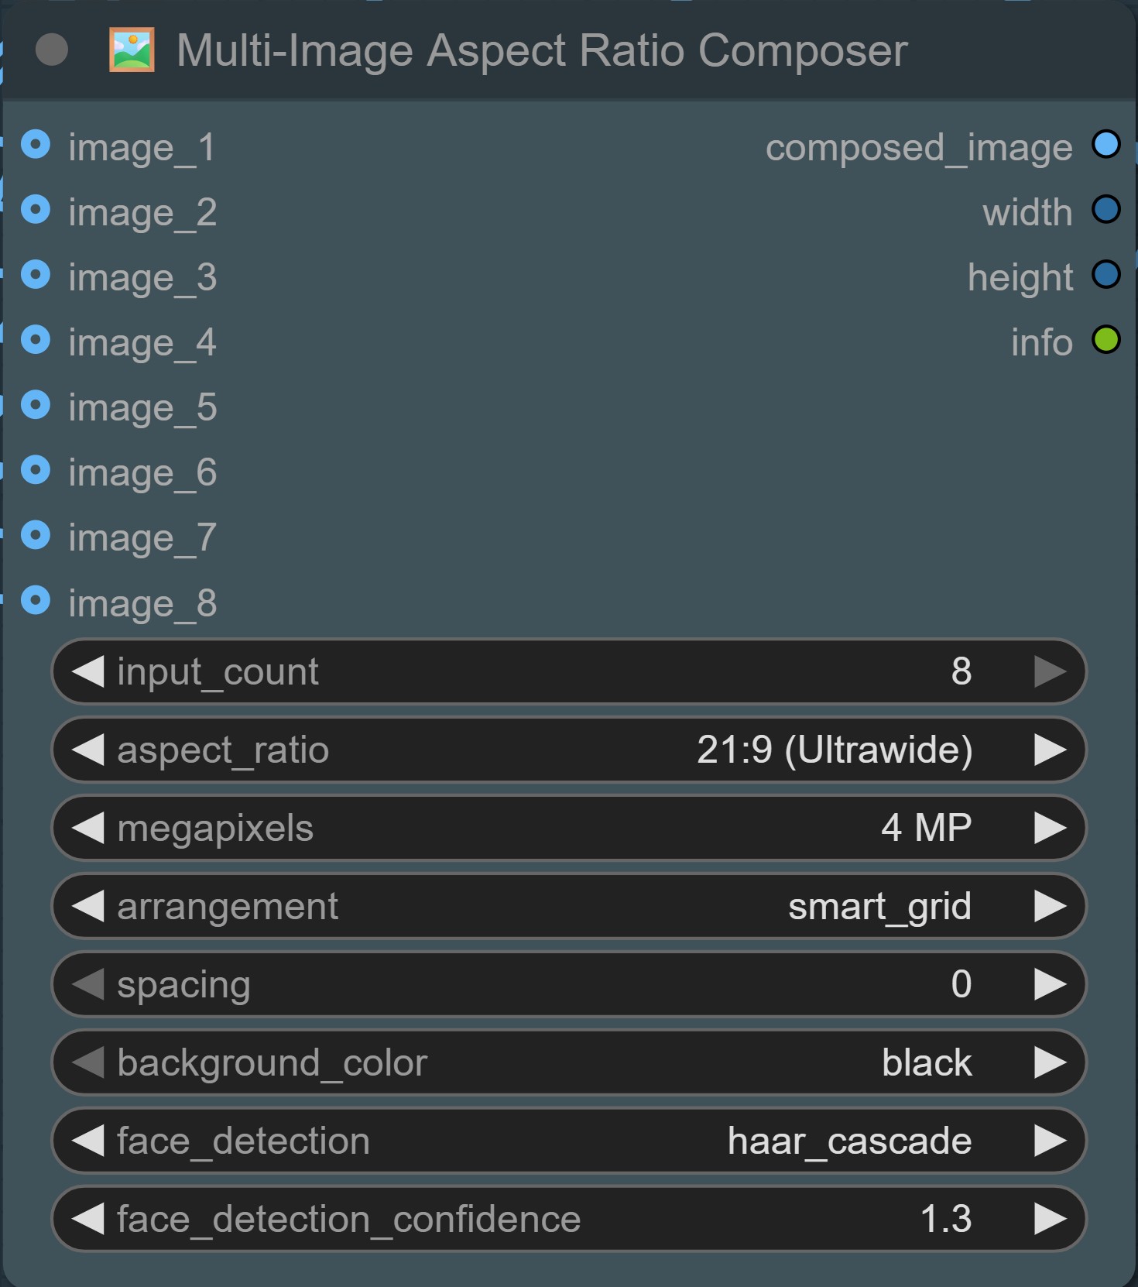
Task: Decrease input_count with left arrow
Action: 87,671
